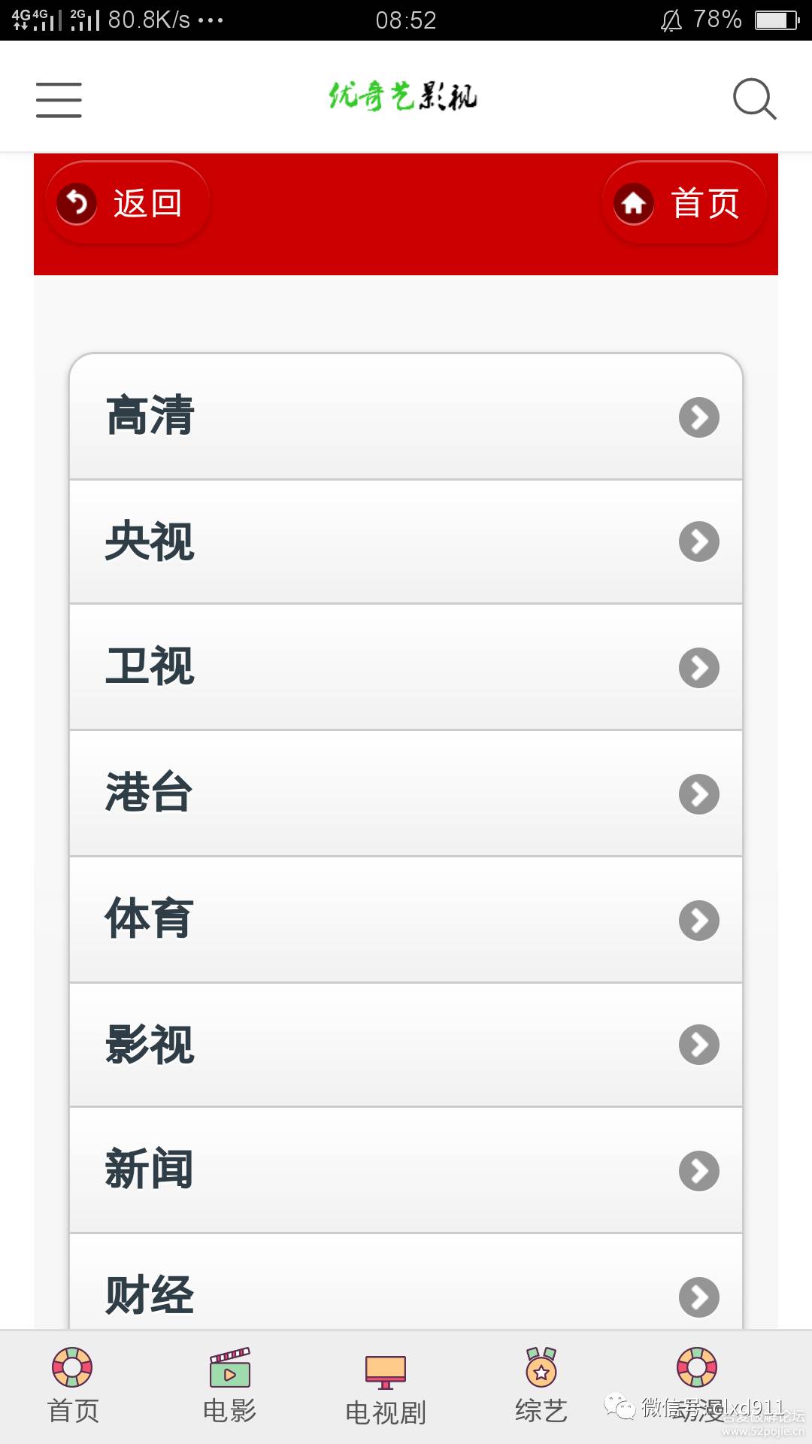Click the 返回 back arrow icon
812x1444 pixels.
77,203
